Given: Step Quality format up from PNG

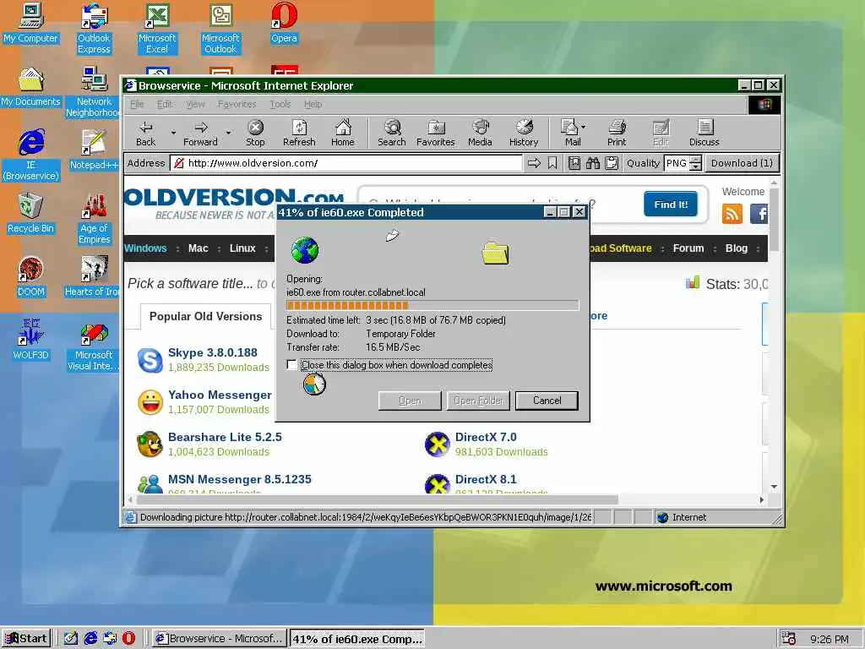Looking at the screenshot, I should [696, 160].
